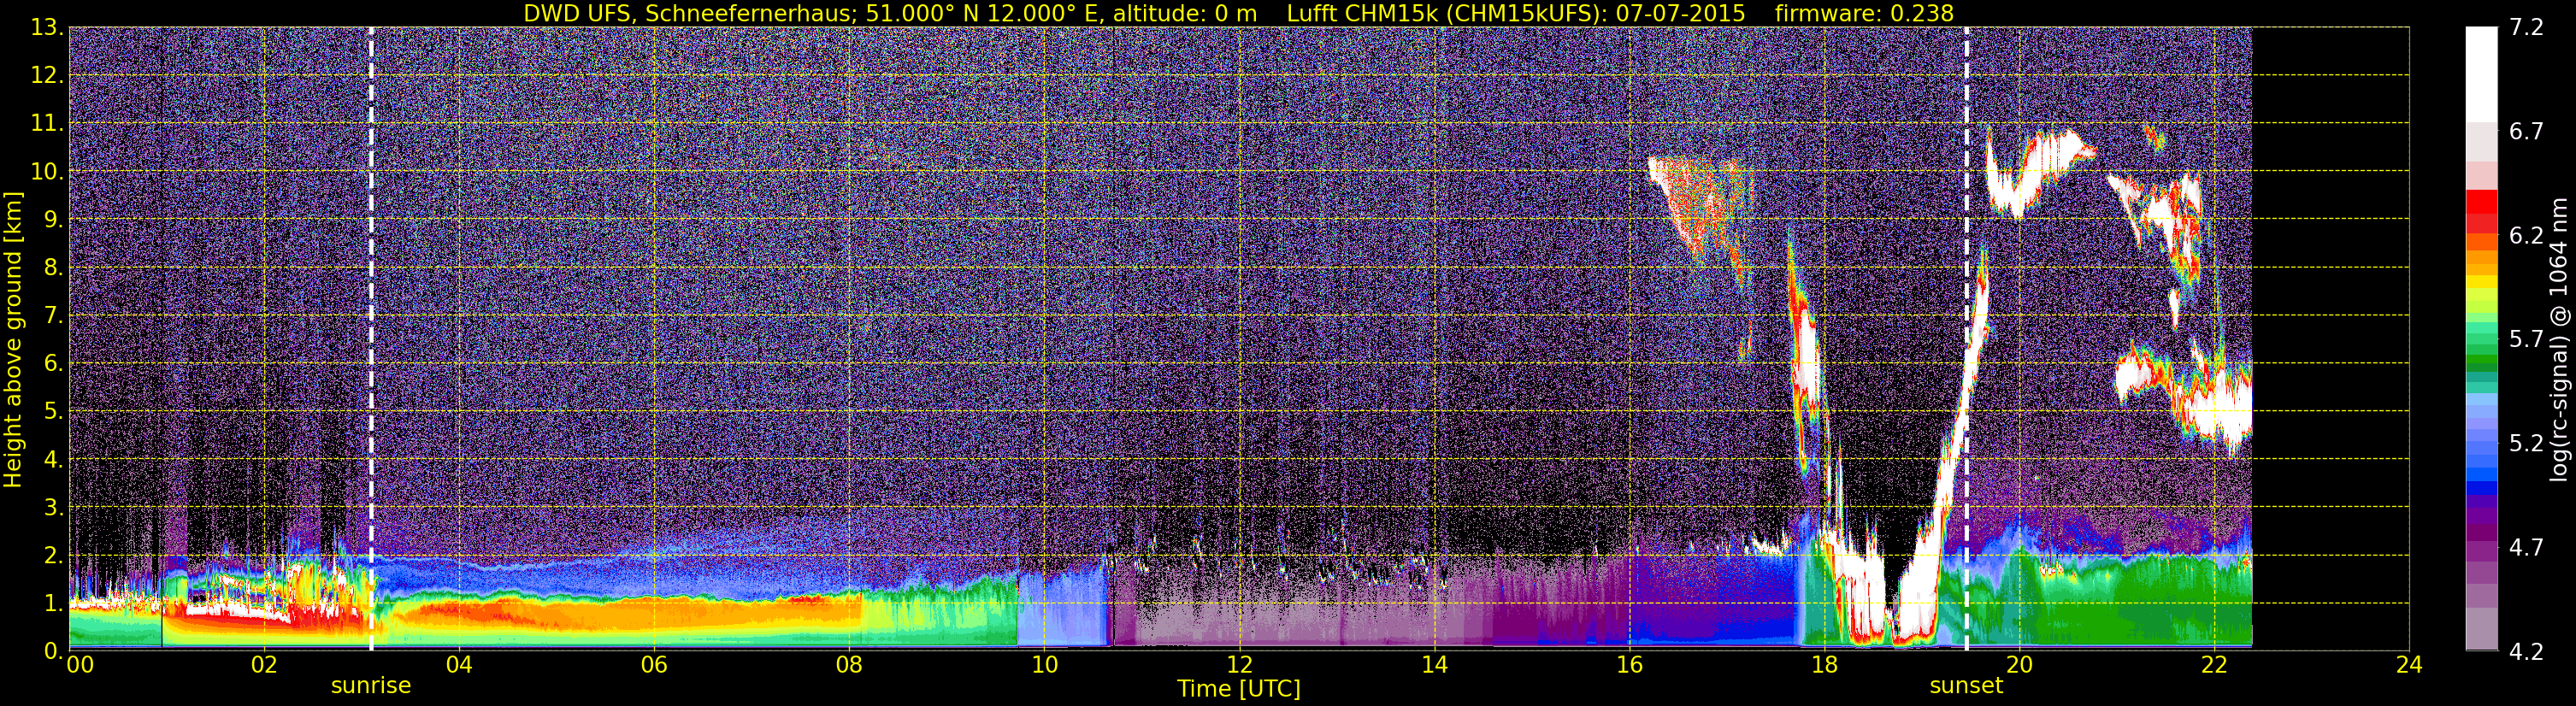
Task: Click the "sunrise" label below the axis
Action: tap(371, 686)
